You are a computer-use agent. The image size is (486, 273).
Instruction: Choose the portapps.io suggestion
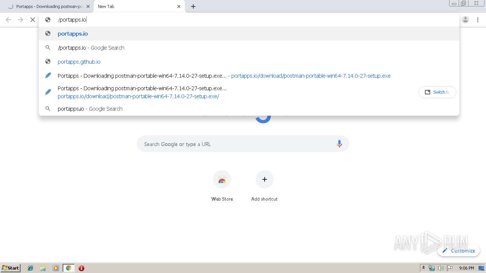pos(249,33)
